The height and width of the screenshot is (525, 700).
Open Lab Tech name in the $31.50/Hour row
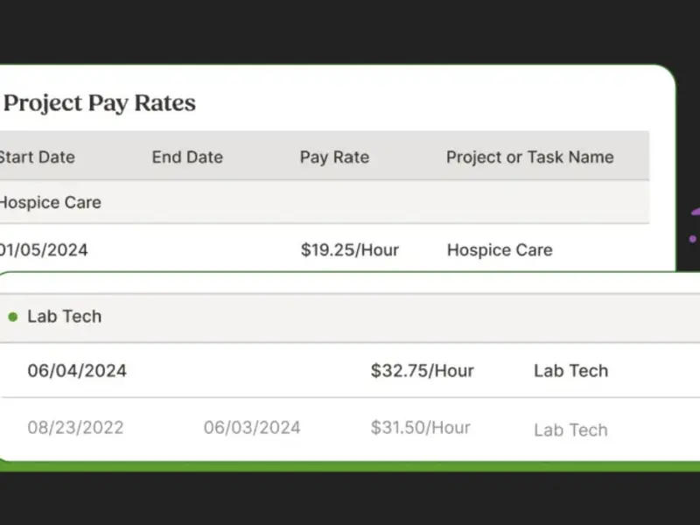(570, 430)
